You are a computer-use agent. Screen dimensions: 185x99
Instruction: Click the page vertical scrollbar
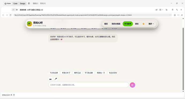pos(183,59)
